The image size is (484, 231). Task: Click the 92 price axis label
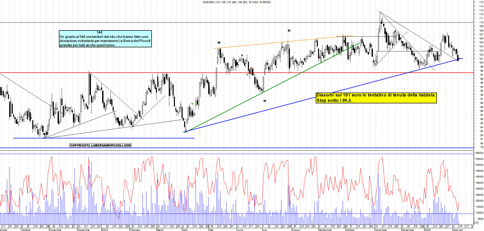click(482, 95)
